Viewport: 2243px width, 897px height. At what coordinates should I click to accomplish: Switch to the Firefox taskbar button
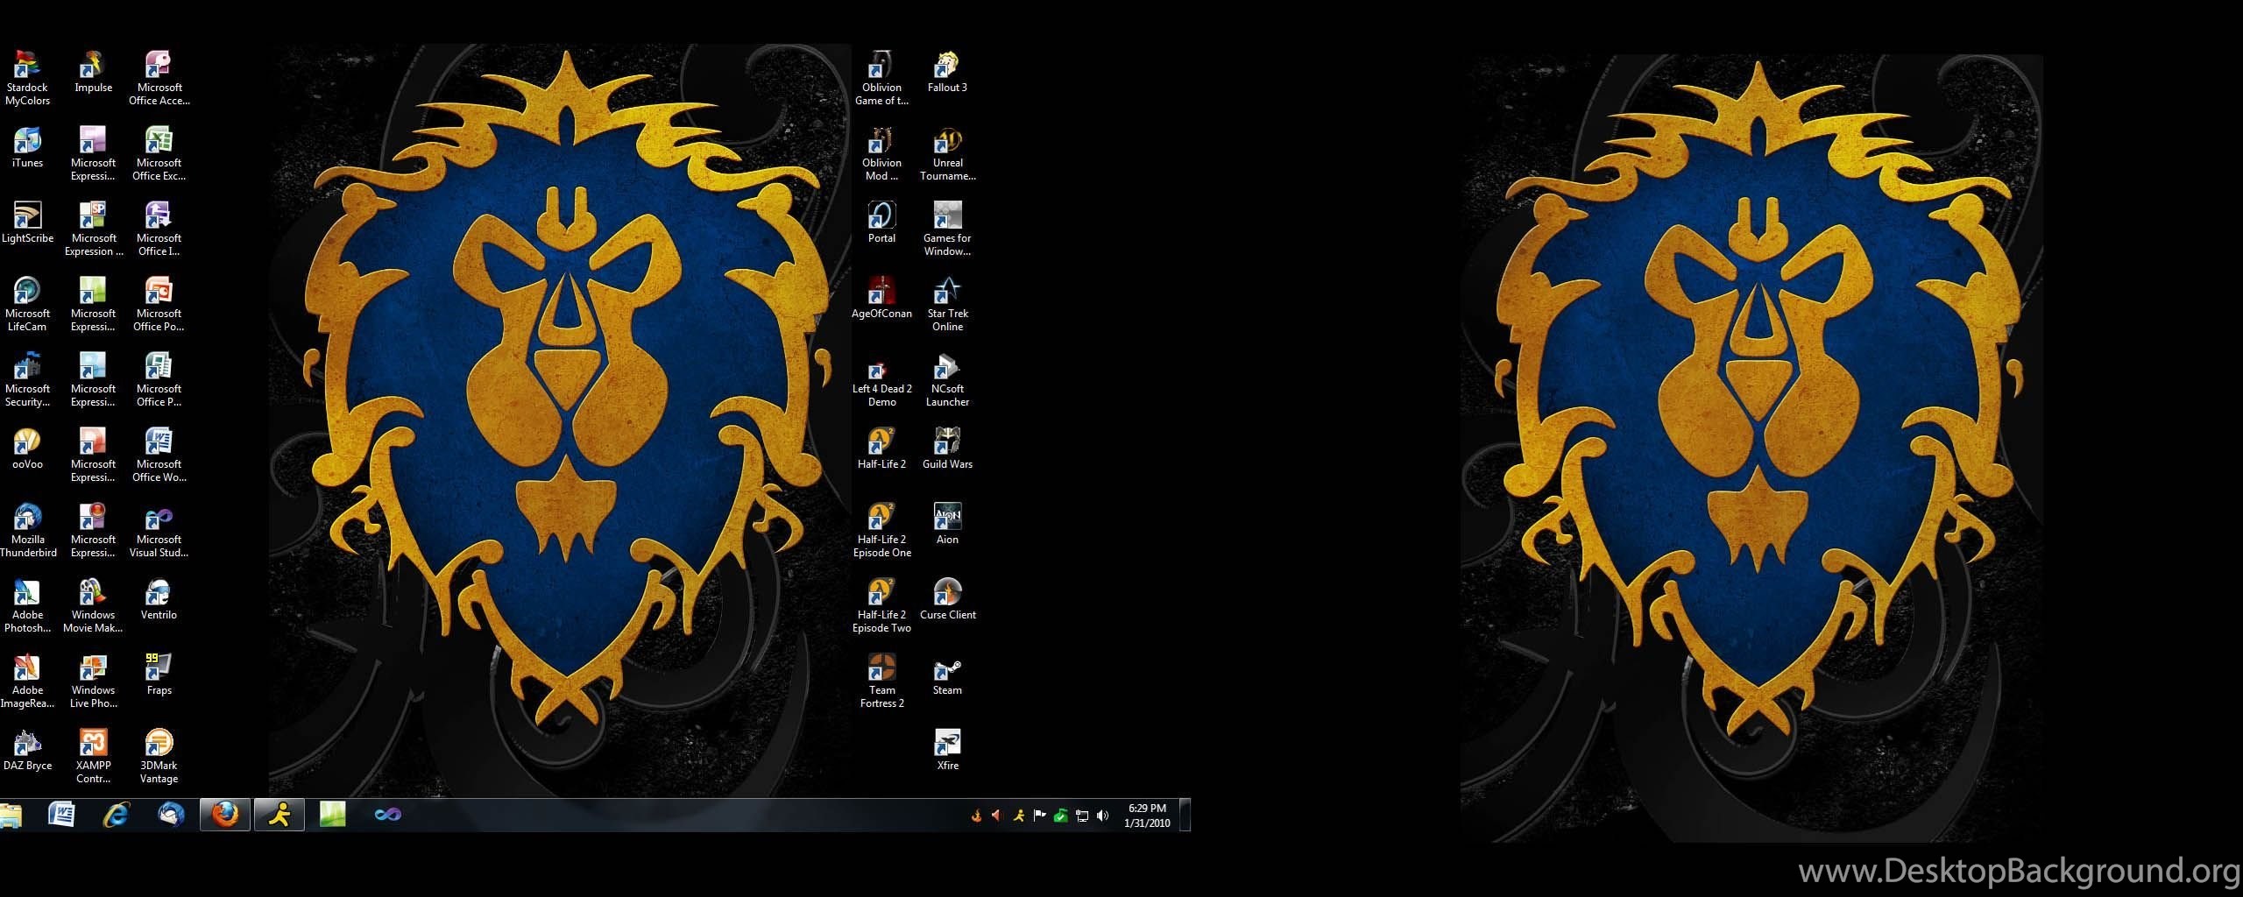(x=225, y=815)
